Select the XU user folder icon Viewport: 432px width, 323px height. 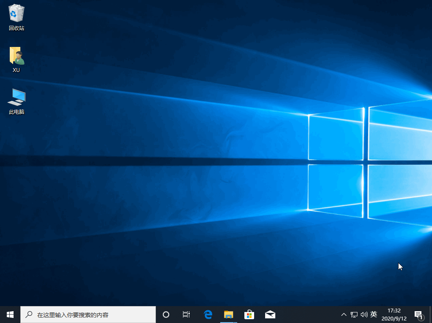(17, 59)
